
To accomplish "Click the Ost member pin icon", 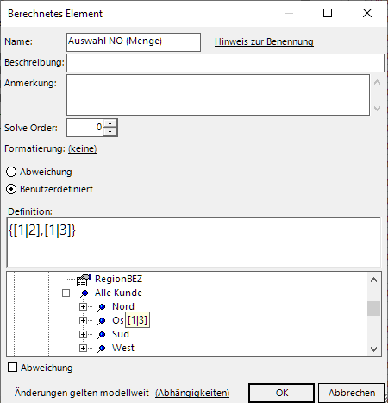I will click(101, 321).
